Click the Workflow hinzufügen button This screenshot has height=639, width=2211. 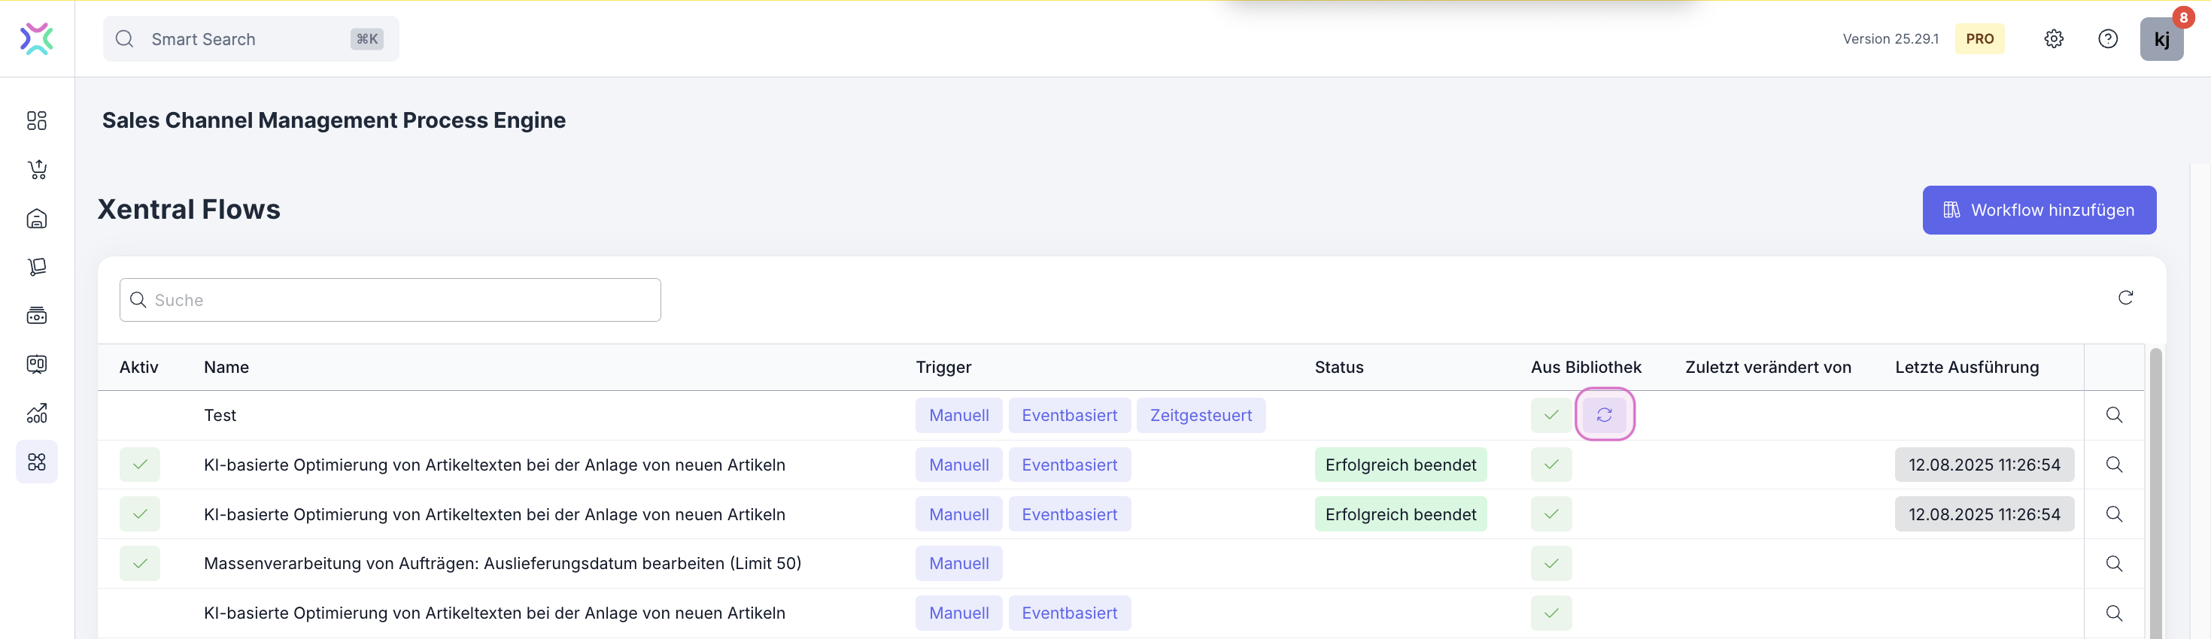2039,210
